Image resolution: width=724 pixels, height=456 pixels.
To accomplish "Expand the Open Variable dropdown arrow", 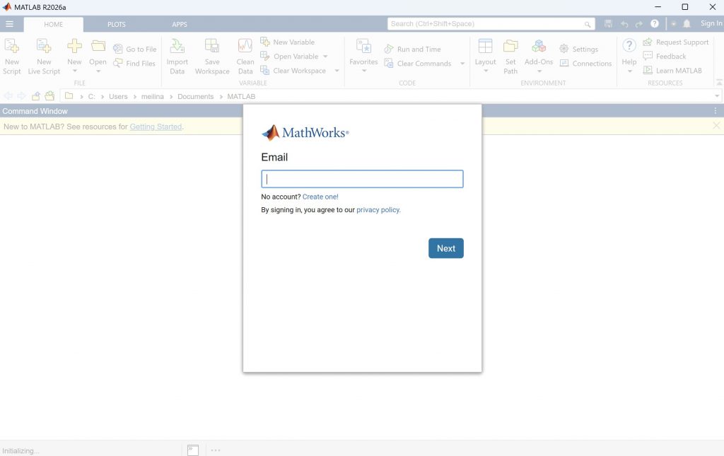I will click(x=325, y=57).
